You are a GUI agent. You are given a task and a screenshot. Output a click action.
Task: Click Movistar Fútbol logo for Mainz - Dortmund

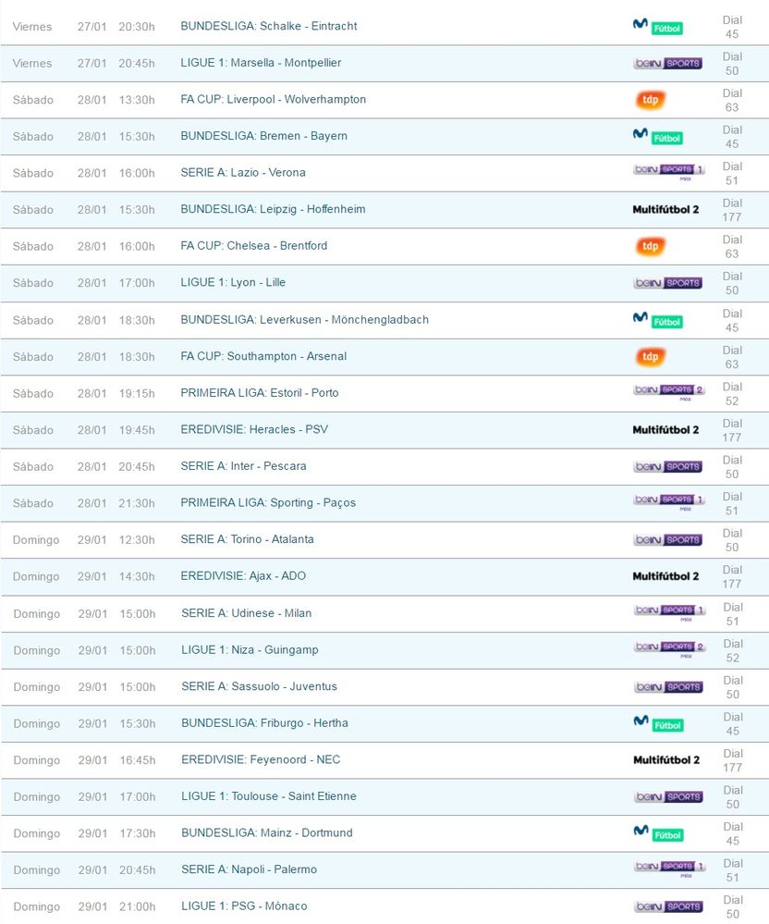(657, 832)
